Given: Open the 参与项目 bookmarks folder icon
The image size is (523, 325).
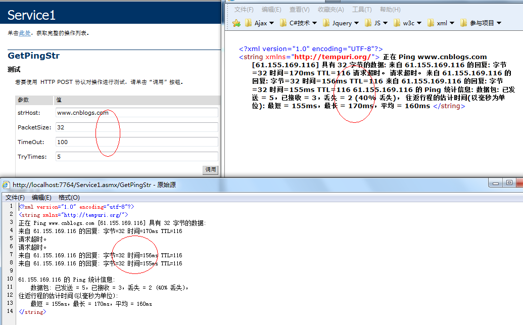Looking at the screenshot, I should coord(463,23).
